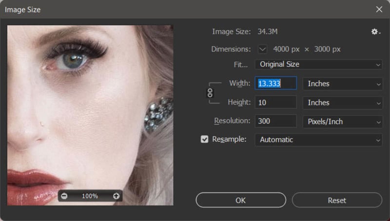Viewport: 390px width, 221px height.
Task: Click the Image Size 34.3M readout
Action: click(267, 32)
